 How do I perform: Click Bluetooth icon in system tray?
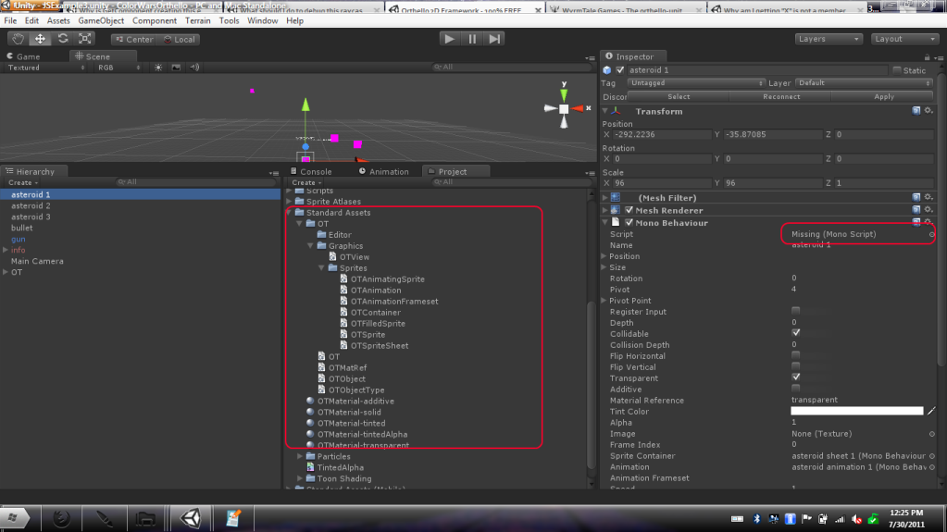click(756, 519)
